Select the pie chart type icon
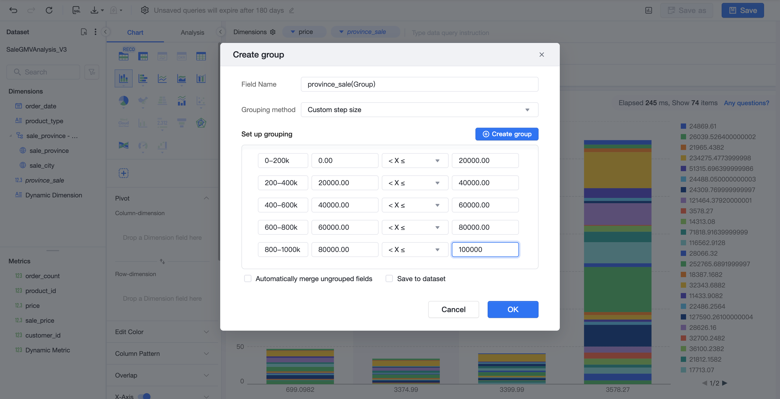780x399 pixels. [x=124, y=101]
